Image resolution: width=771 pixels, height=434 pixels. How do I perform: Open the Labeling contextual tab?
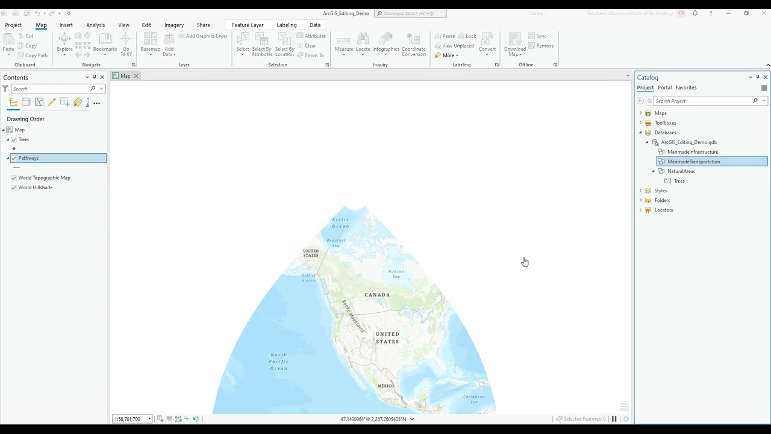pyautogui.click(x=287, y=25)
